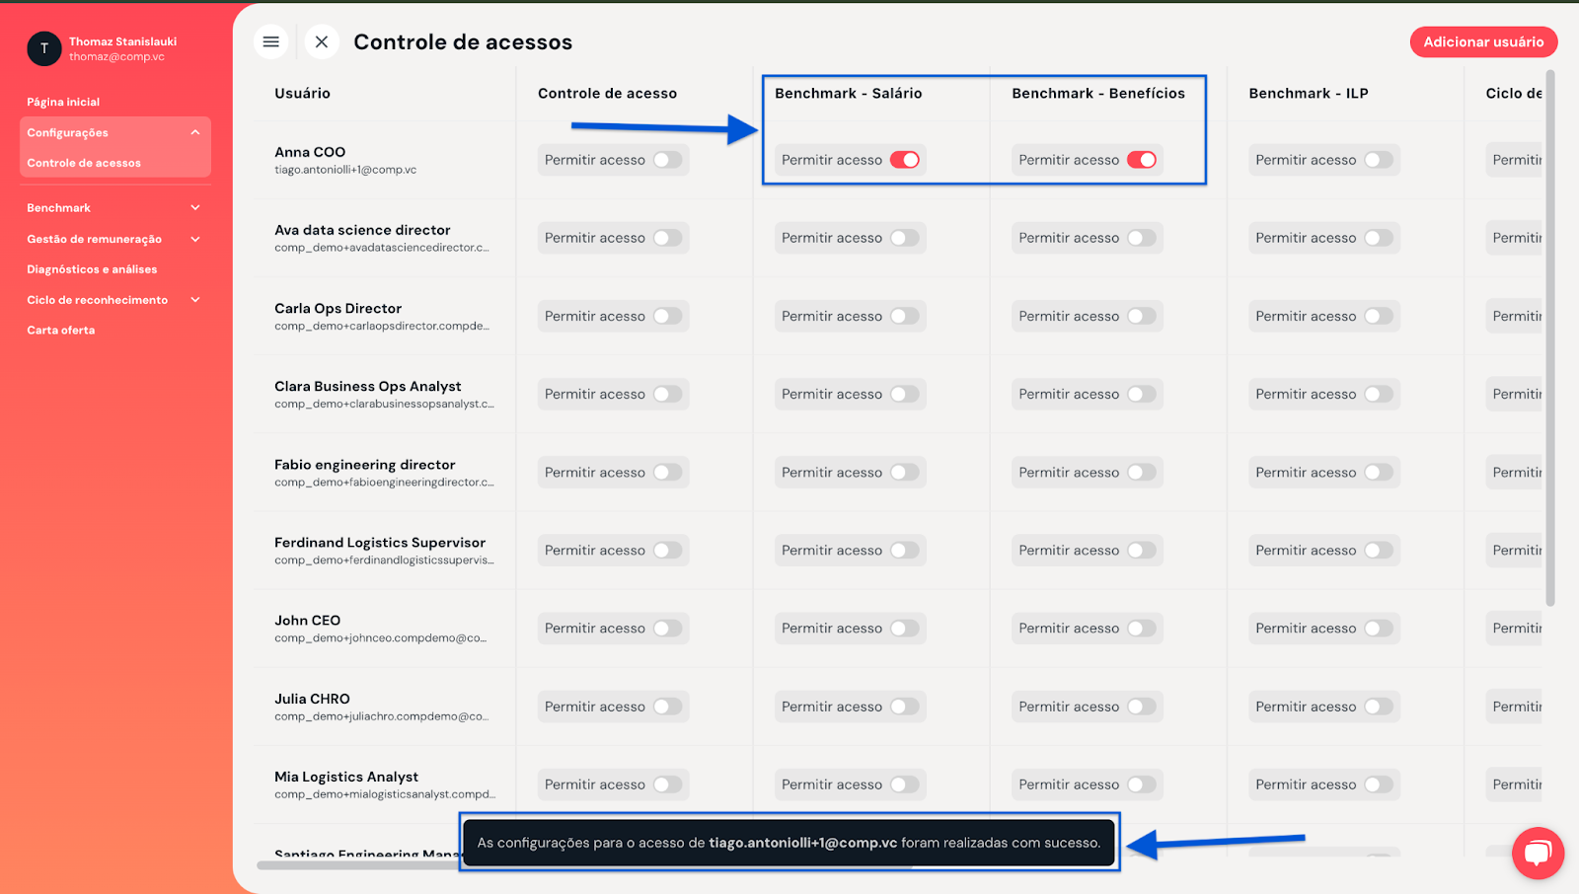Viewport: 1579px width, 894px height.
Task: Disable Anna COO Benchmark Benefícios access
Action: click(x=1142, y=160)
